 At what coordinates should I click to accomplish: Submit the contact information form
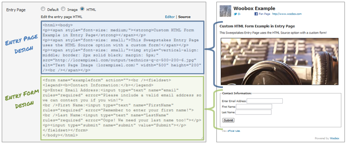point(228,120)
